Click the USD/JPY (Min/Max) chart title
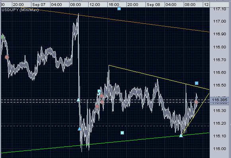231x158 pixels. coord(20,10)
